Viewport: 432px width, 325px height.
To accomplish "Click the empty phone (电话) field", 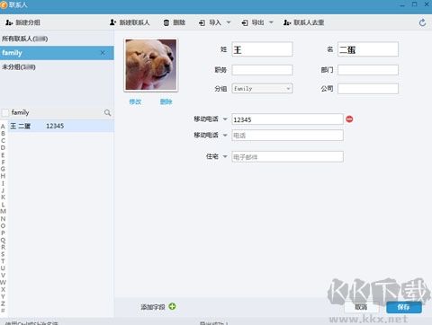I will click(x=287, y=136).
